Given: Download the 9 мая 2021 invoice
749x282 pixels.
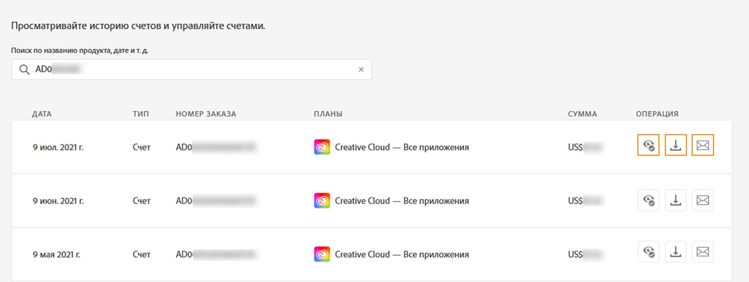Looking at the screenshot, I should point(676,252).
